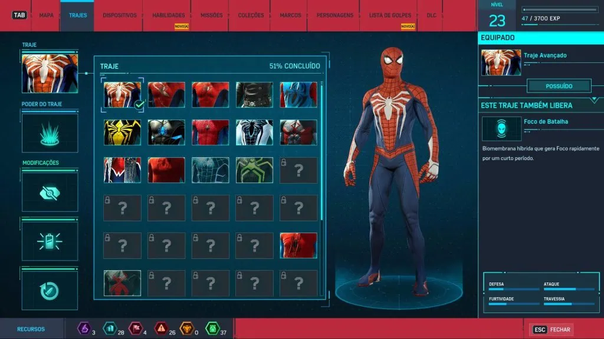This screenshot has width=604, height=339.
Task: Select the black Noir suit thumbnail
Action: (254, 95)
